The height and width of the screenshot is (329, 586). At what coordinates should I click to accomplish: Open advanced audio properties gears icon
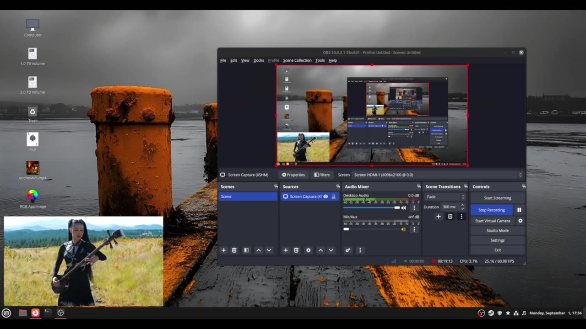348,250
